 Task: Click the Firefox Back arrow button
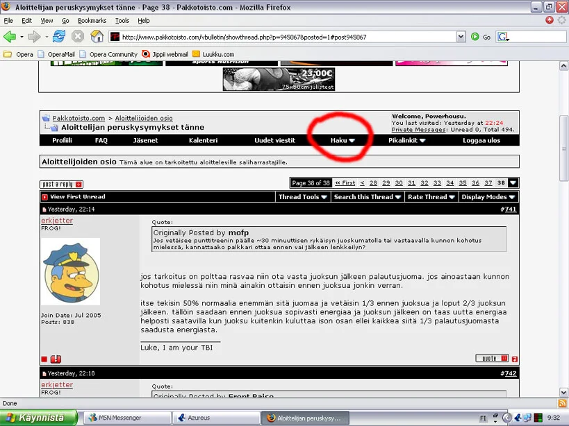10,37
